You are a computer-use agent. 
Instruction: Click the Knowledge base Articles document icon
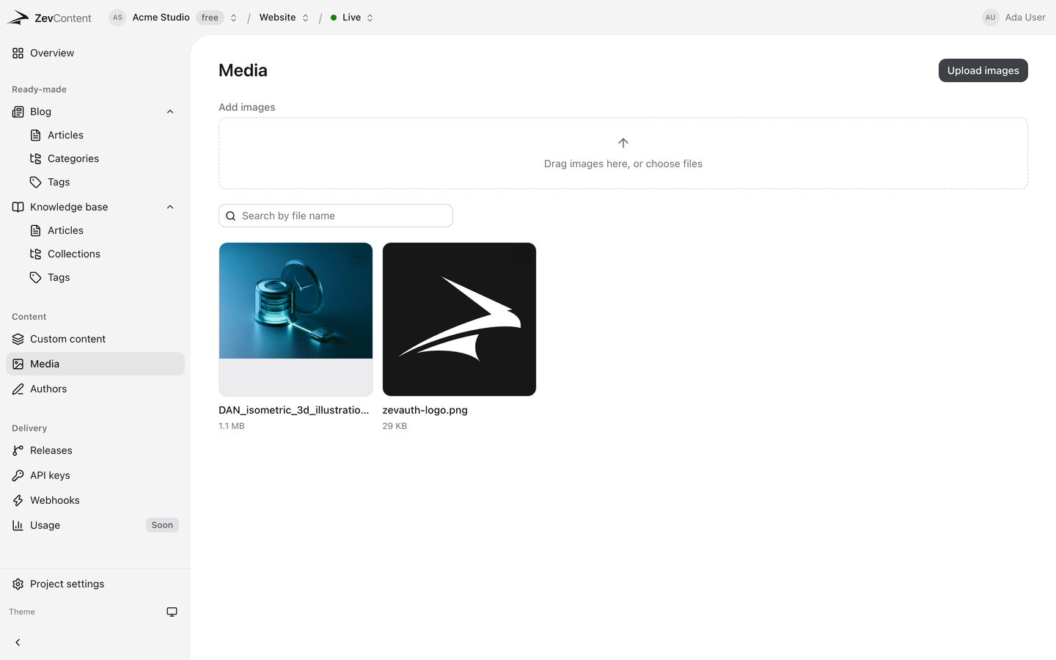click(x=35, y=230)
